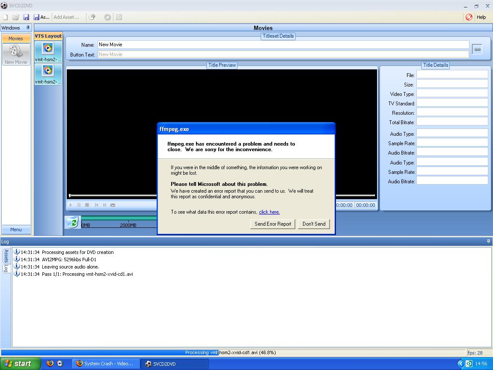Click info icon beside the AVI2MPG log entry
493x370 pixels.
pos(17,259)
